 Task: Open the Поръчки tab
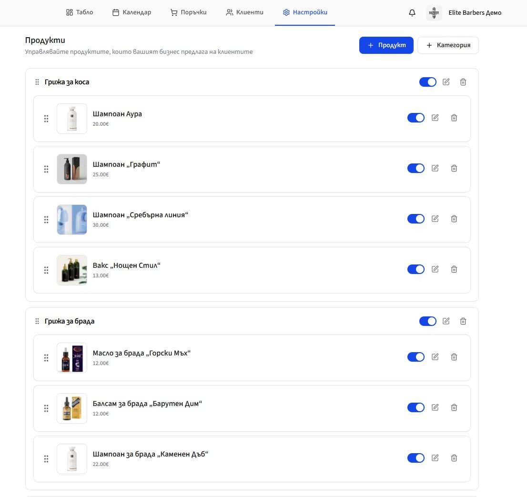point(188,12)
